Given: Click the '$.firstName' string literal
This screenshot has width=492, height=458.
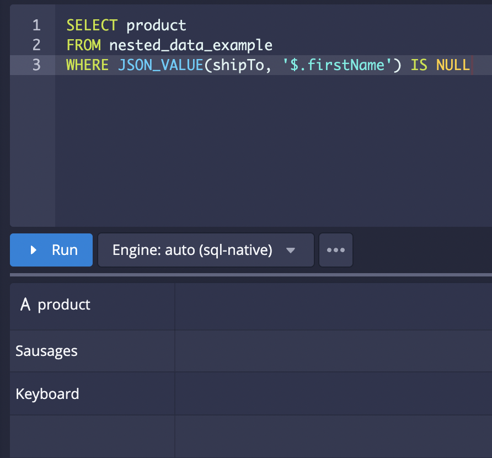Looking at the screenshot, I should point(341,65).
